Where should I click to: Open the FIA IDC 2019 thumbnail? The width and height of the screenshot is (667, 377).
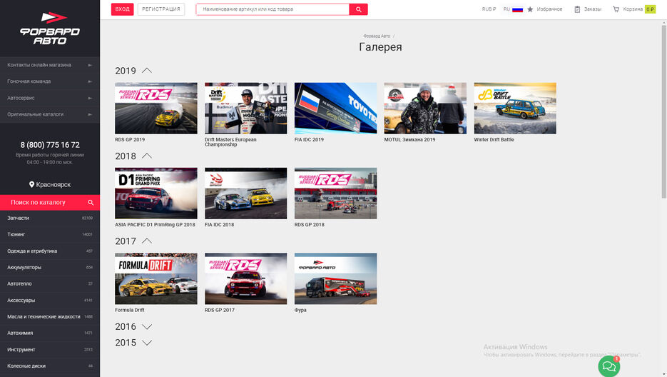pyautogui.click(x=335, y=109)
